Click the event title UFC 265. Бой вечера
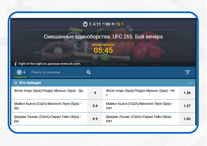 pyautogui.click(x=103, y=36)
